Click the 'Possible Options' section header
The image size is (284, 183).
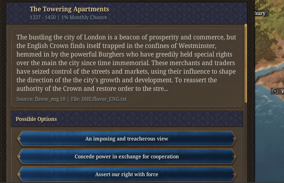click(x=36, y=119)
